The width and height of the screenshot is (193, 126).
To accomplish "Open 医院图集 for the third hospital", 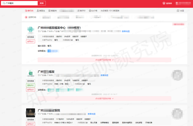I will 31,120.
